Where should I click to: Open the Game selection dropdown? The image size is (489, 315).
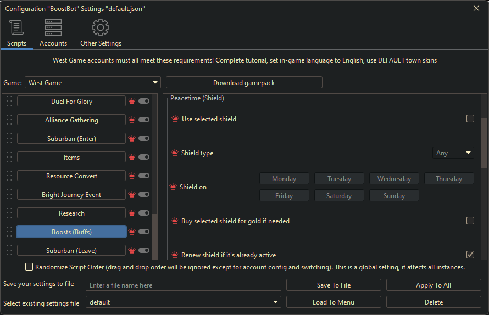click(x=93, y=83)
